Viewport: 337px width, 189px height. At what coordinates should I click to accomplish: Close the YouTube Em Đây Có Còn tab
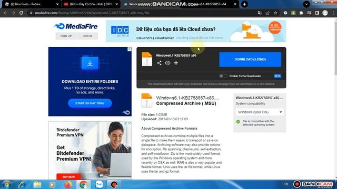[x=117, y=4]
